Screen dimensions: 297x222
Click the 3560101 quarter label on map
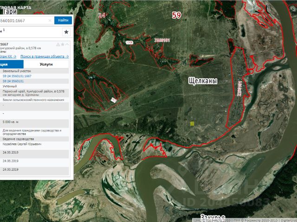click(x=162, y=41)
